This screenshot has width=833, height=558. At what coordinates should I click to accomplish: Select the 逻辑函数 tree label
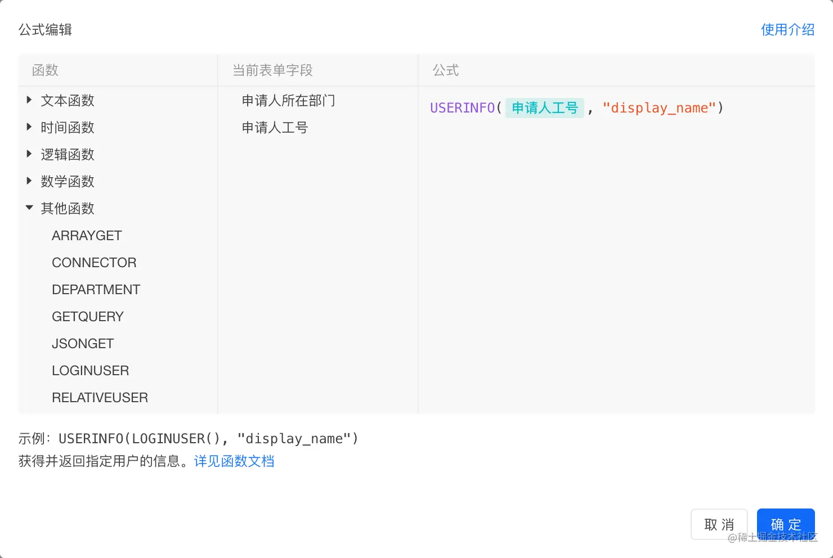68,155
